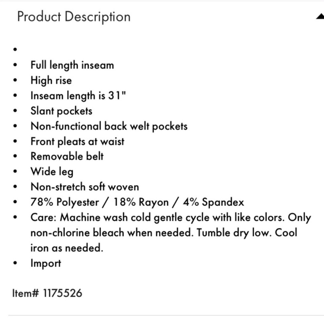
Task: Click the Inseam length is 31" line
Action: click(78, 96)
